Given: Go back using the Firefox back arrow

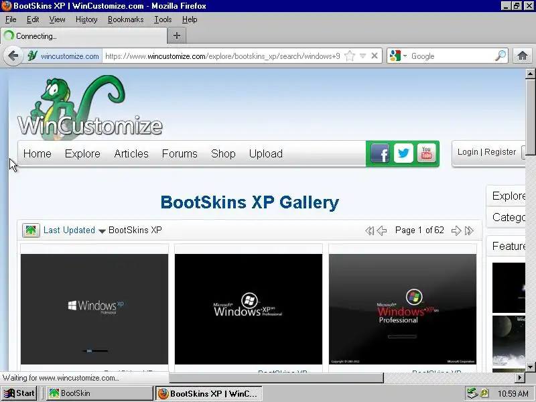Looking at the screenshot, I should [13, 56].
